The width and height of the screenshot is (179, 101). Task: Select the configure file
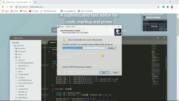(x=21, y=77)
